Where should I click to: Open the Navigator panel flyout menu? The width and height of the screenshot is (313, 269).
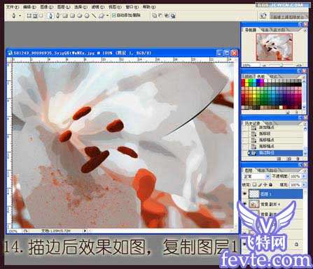pos(305,30)
